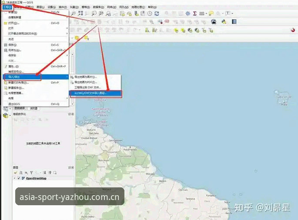Click the red snapping magnet icon
Viewport: 298px width, 220px height.
293,30
